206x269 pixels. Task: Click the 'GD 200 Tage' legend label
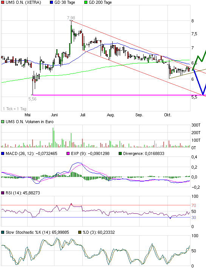coord(100,2)
